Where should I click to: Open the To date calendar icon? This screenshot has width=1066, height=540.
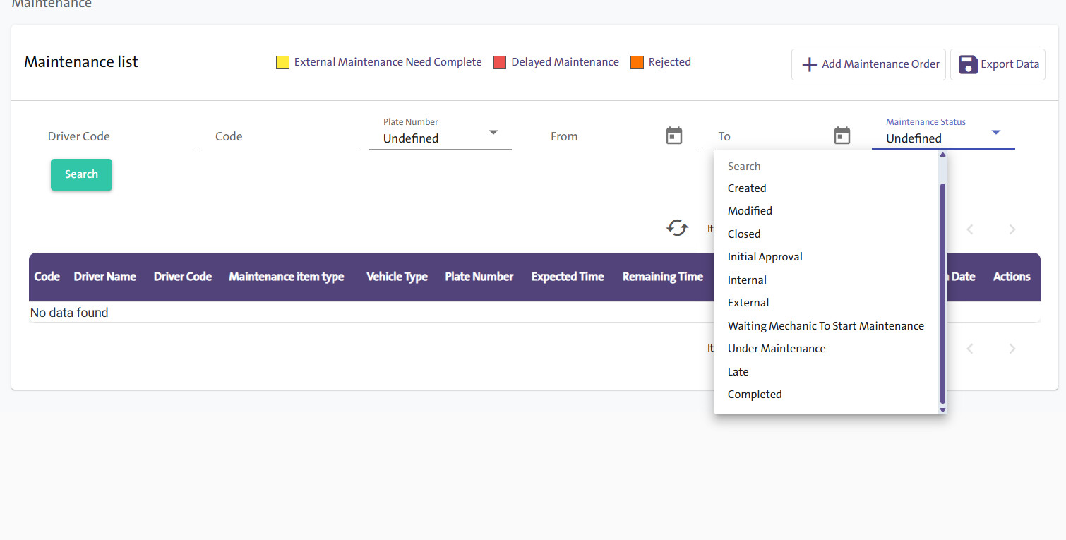842,136
